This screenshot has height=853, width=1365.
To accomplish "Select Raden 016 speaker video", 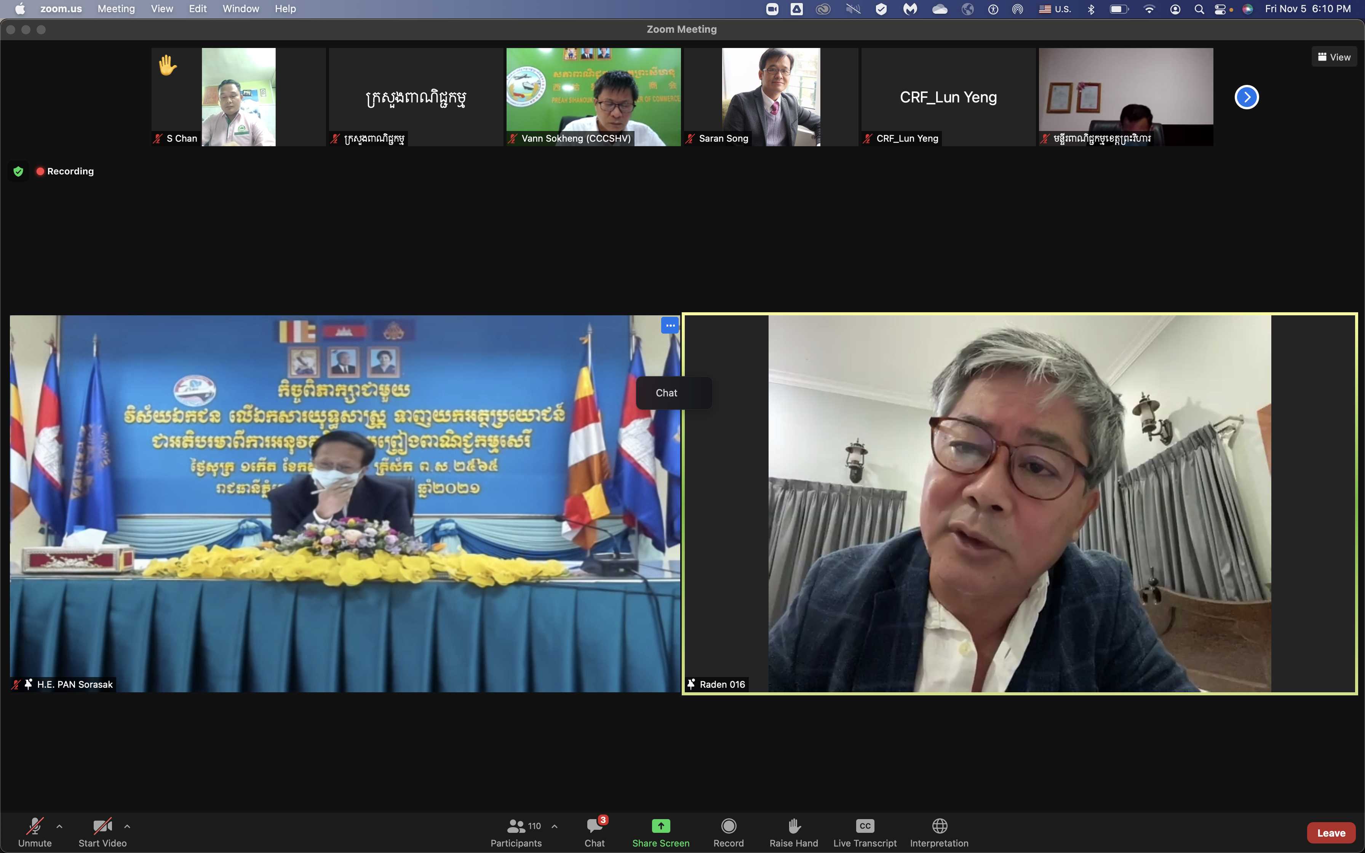I will click(1020, 503).
